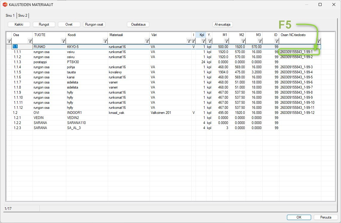Open the filter icon for M1 column
This screenshot has width=341, height=223.
[226, 41]
